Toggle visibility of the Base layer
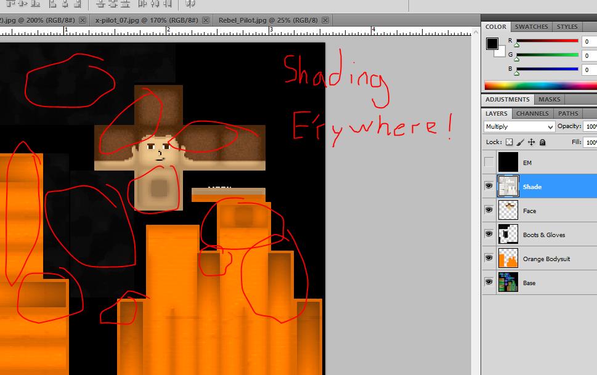 click(x=489, y=283)
